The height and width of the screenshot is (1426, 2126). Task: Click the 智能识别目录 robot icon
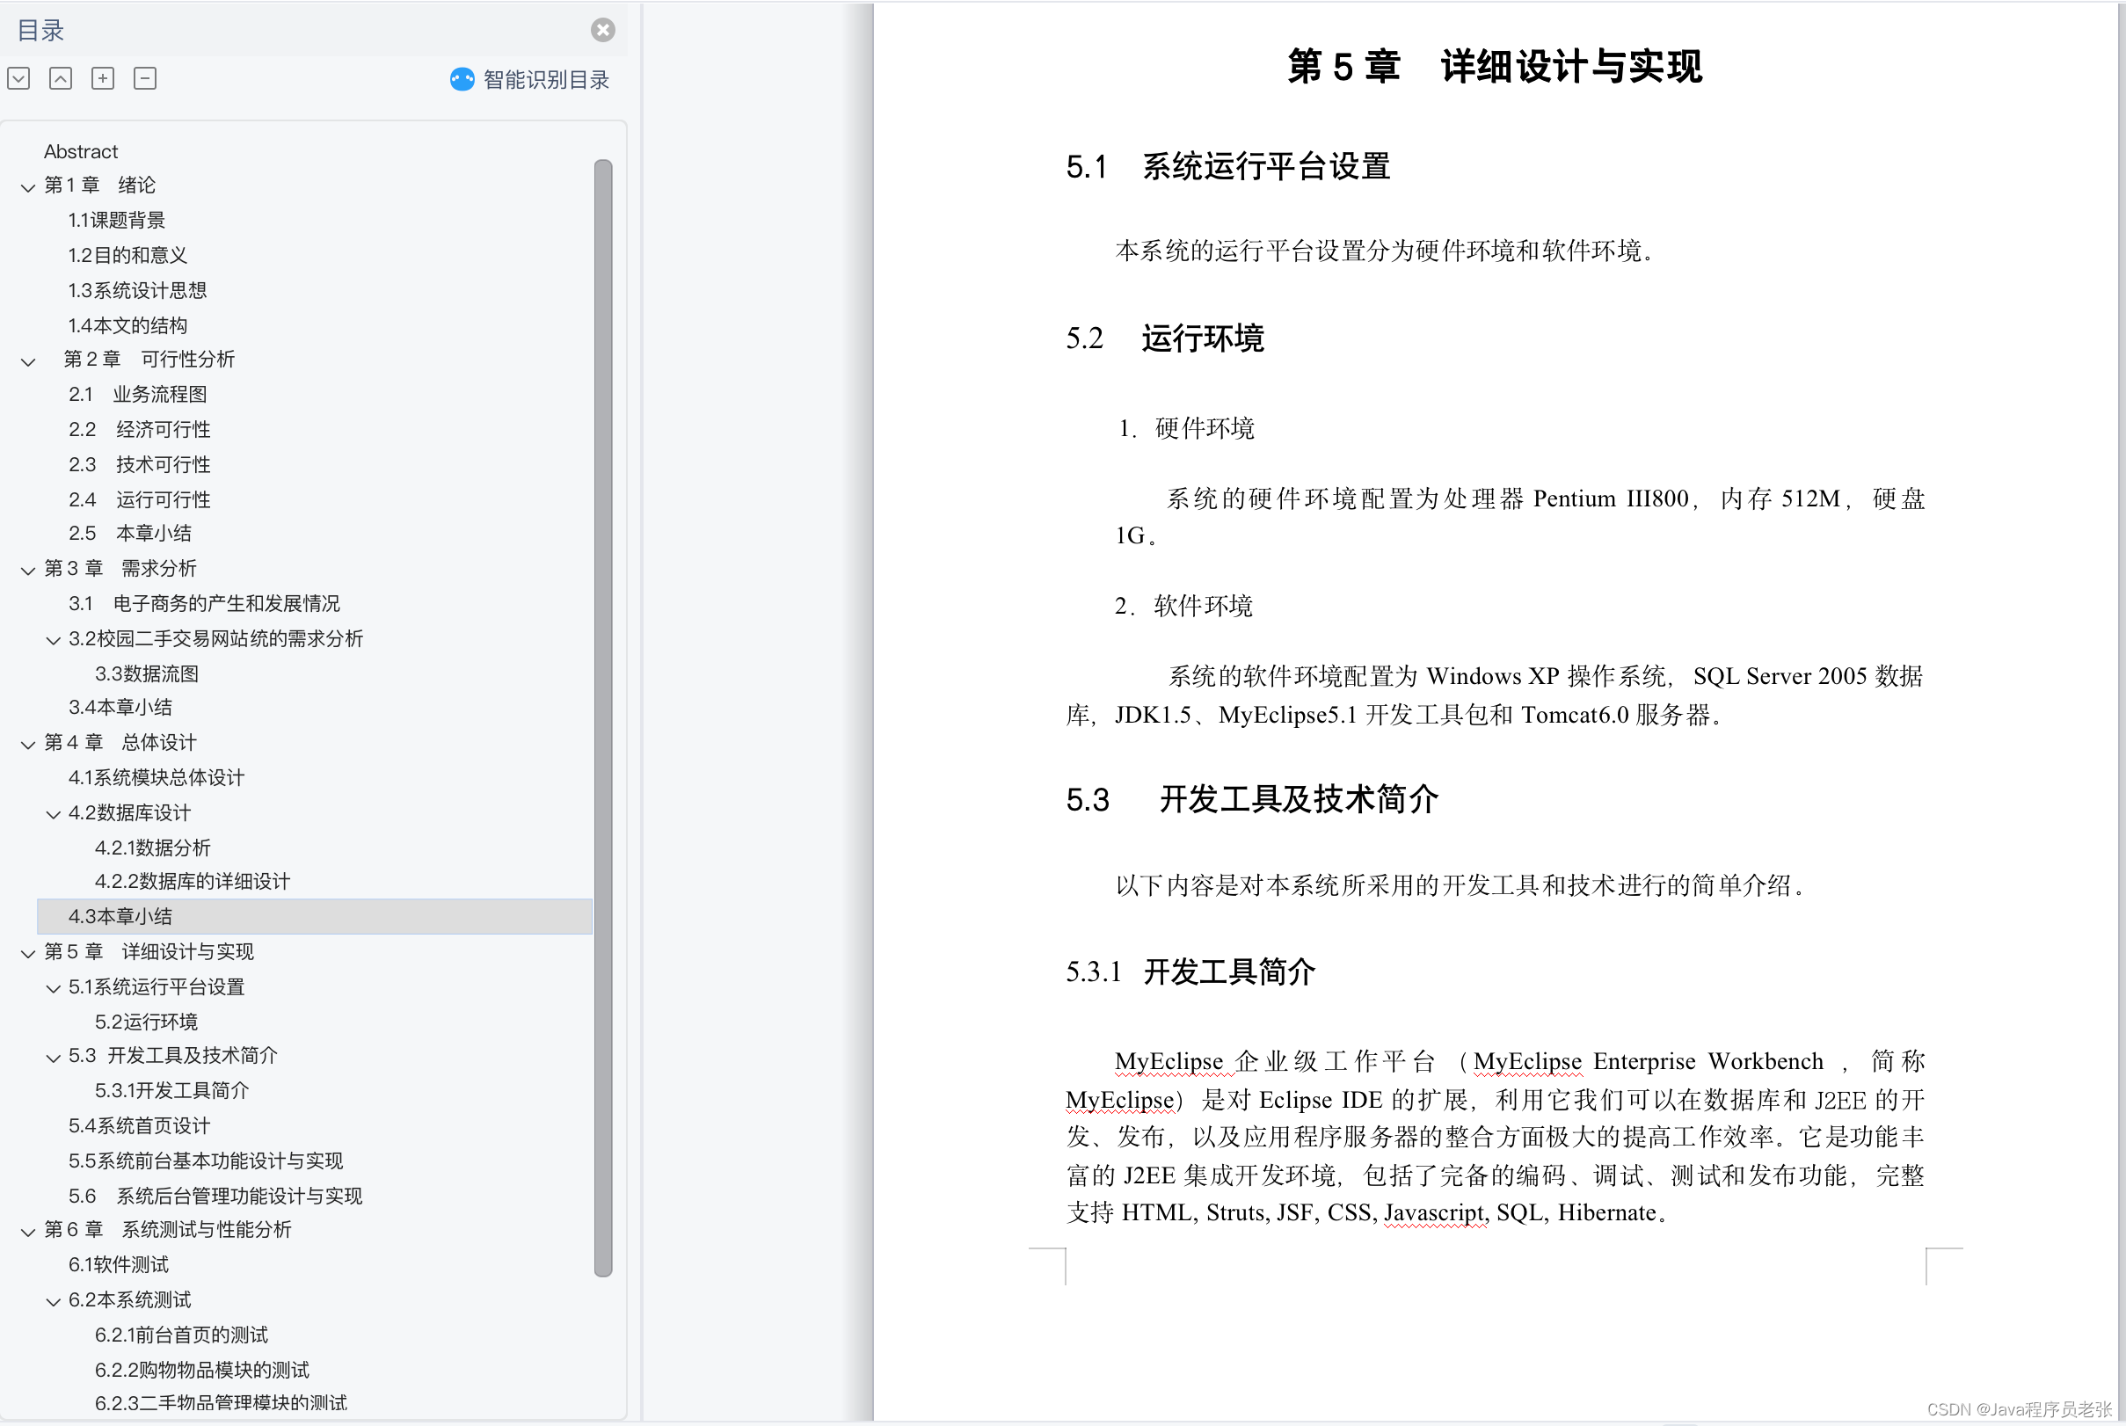462,79
